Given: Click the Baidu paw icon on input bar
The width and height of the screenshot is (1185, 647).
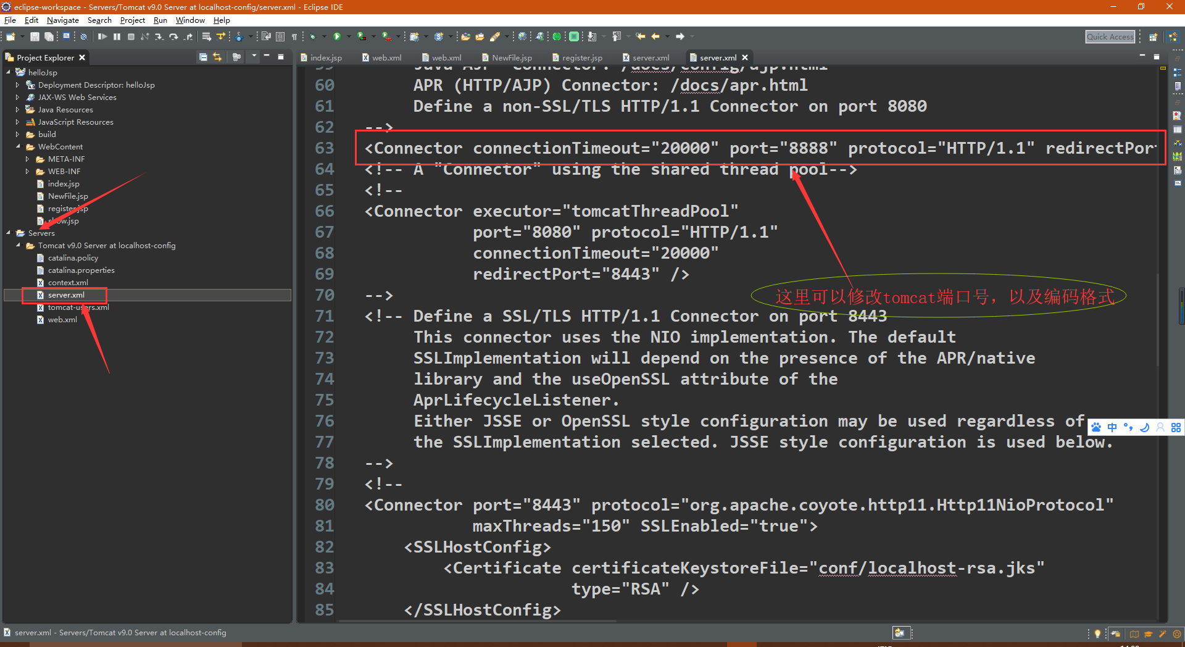Looking at the screenshot, I should [1096, 427].
